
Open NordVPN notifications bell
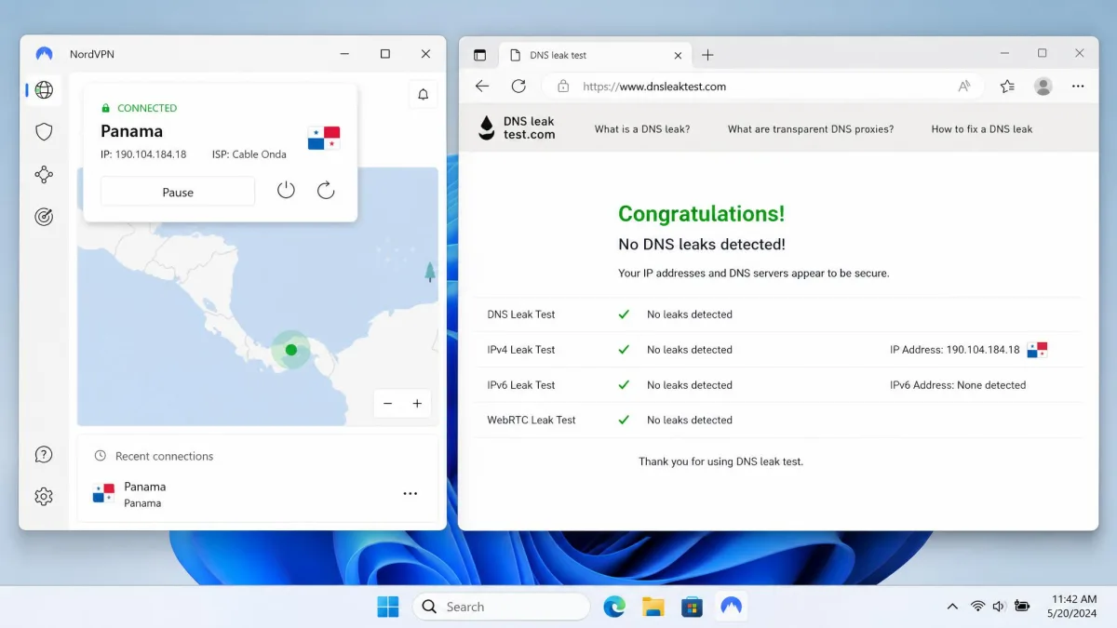[424, 94]
